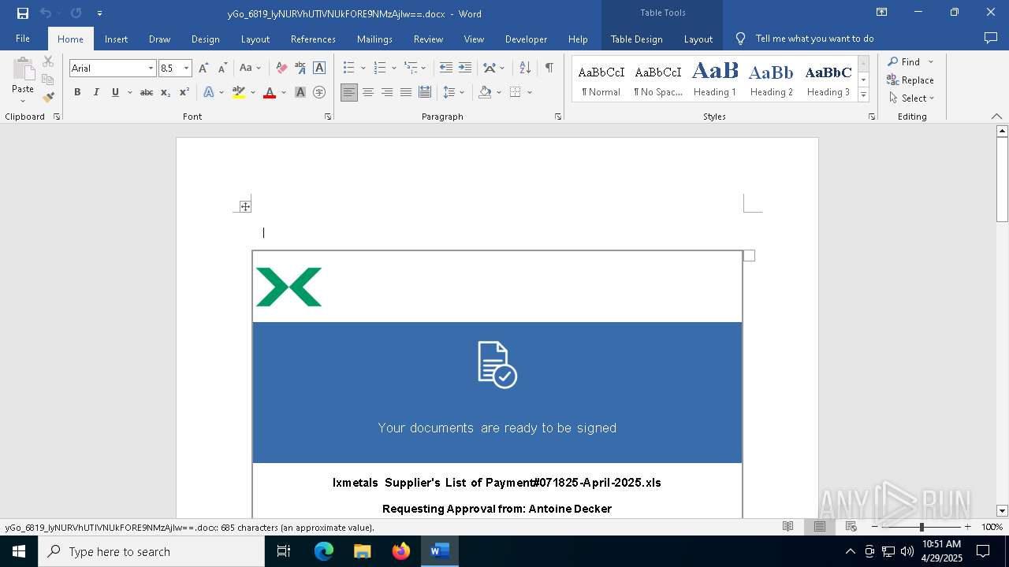
Task: Click the Replace button
Action: point(910,80)
